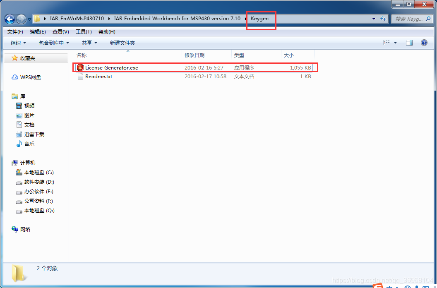The image size is (437, 288).
Task: Change view with the view-mode icon
Action: coord(386,43)
